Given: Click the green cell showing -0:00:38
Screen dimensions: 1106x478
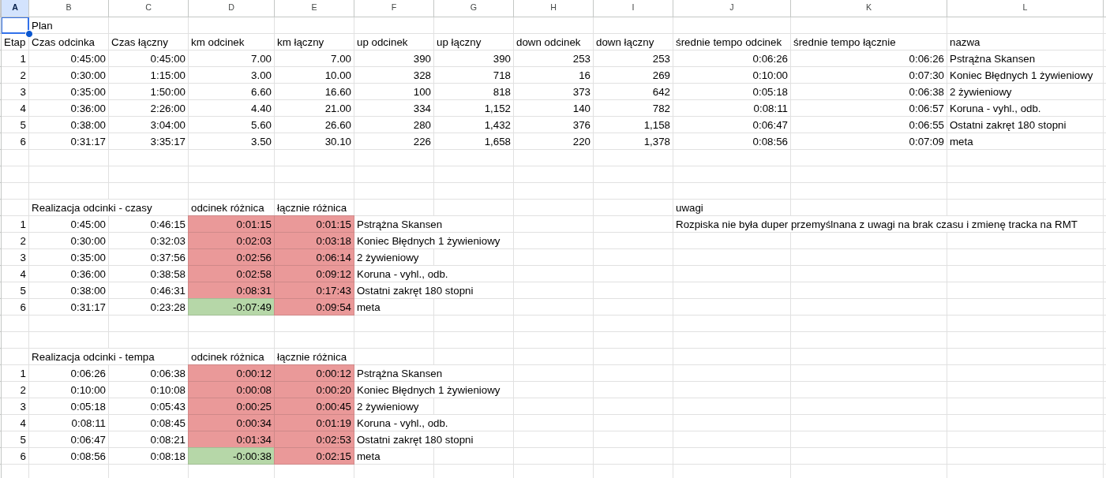Looking at the screenshot, I should [231, 456].
